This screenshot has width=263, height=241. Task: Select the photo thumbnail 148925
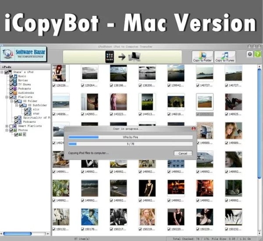click(234, 102)
